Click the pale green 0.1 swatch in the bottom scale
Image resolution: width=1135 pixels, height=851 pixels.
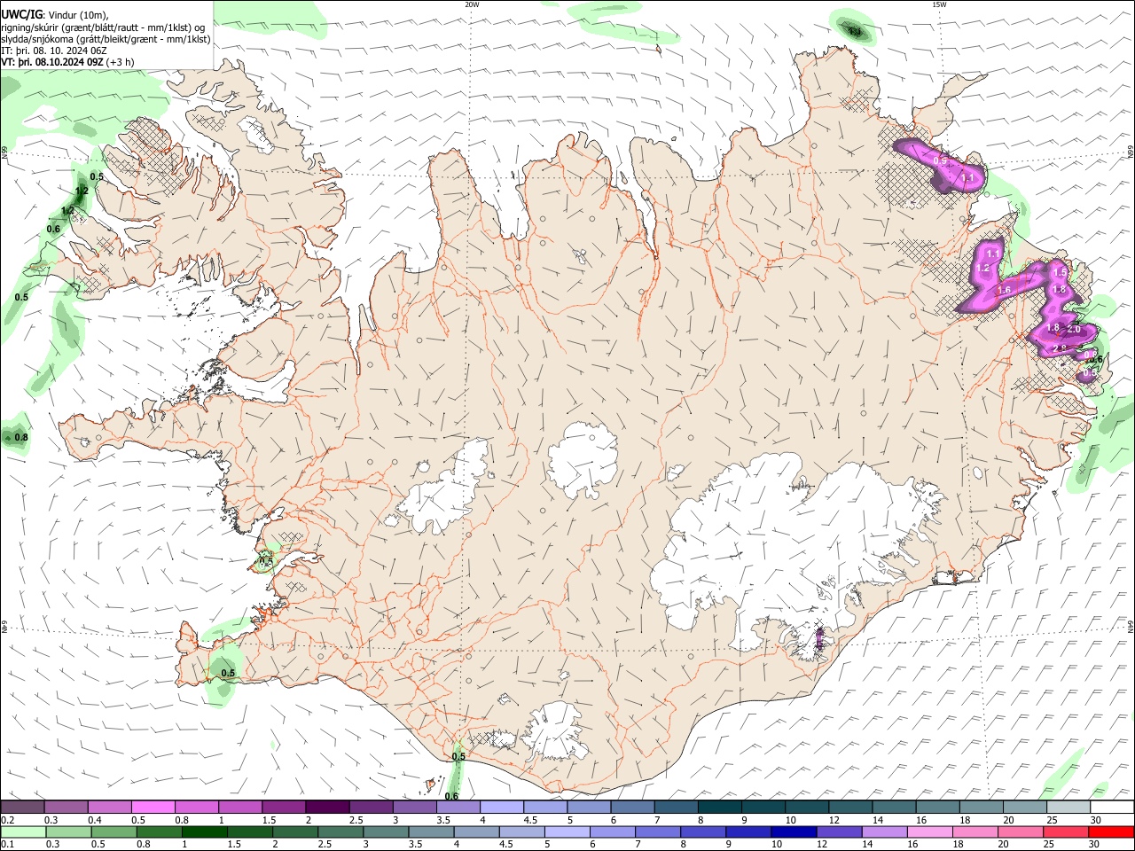click(x=22, y=831)
